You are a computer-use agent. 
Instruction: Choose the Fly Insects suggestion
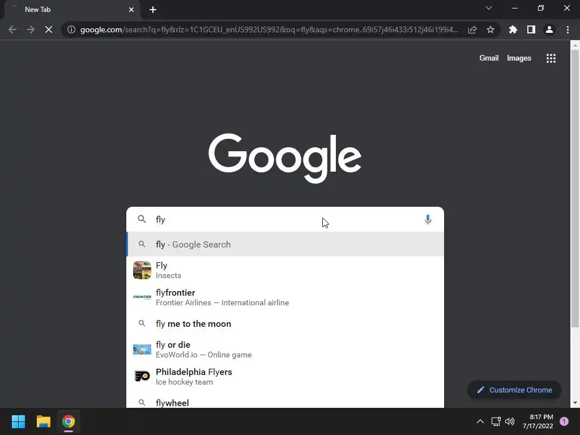285,270
